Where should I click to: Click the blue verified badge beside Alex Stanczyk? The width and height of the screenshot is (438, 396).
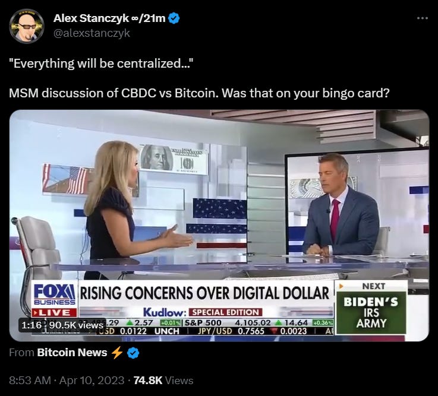click(x=174, y=18)
